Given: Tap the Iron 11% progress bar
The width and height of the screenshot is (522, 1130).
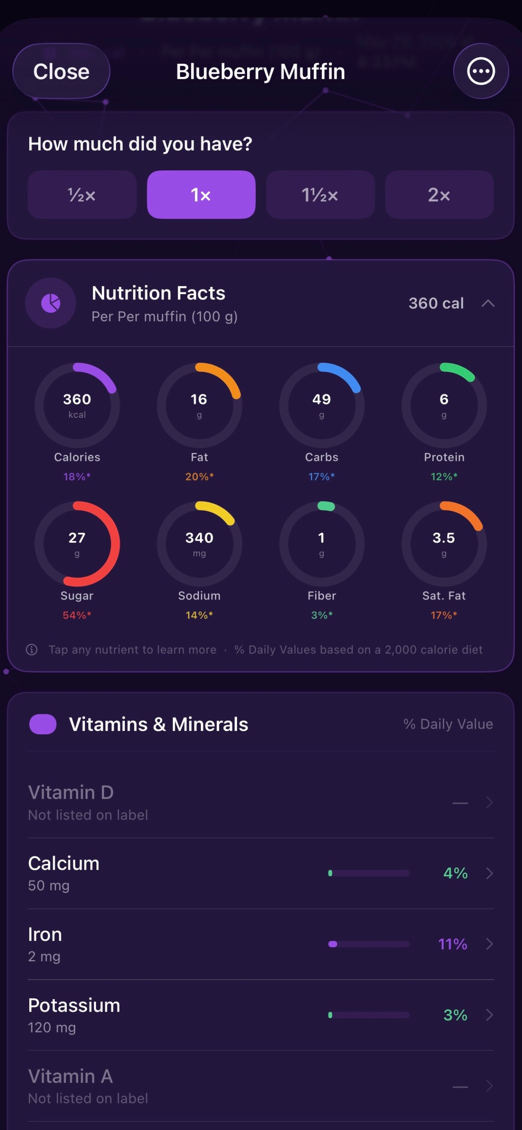Looking at the screenshot, I should pos(369,944).
